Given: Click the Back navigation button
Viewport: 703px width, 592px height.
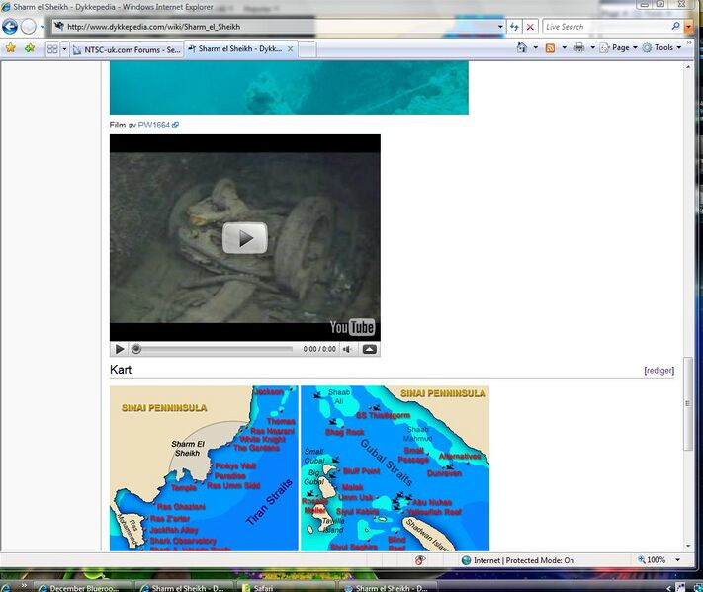Looking at the screenshot, I should [10, 27].
